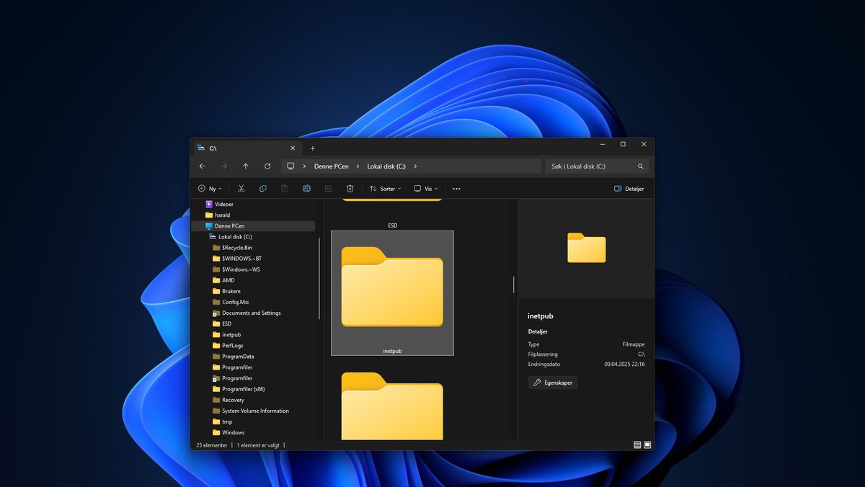
Task: Click the Filmappe type value
Action: (x=634, y=344)
